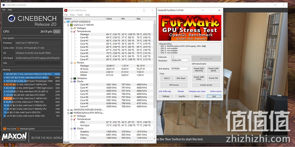This screenshot has height=147, width=295.
Task: Expand the Utilization node in HWMonitor
Action: [72, 79]
